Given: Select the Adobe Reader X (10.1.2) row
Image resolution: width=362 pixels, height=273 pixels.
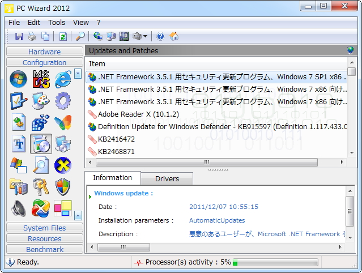Looking at the screenshot, I should pyautogui.click(x=216, y=114).
